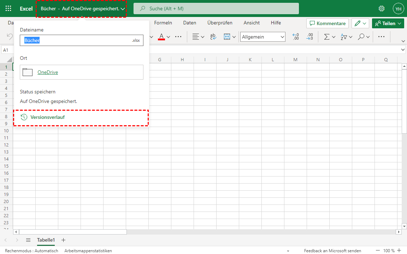
Task: Click the Teilen share button
Action: [388, 23]
